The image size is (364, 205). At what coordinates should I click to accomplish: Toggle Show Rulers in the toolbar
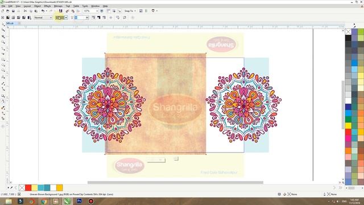pos(109,11)
